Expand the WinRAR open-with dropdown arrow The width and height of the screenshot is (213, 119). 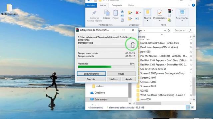172,11
